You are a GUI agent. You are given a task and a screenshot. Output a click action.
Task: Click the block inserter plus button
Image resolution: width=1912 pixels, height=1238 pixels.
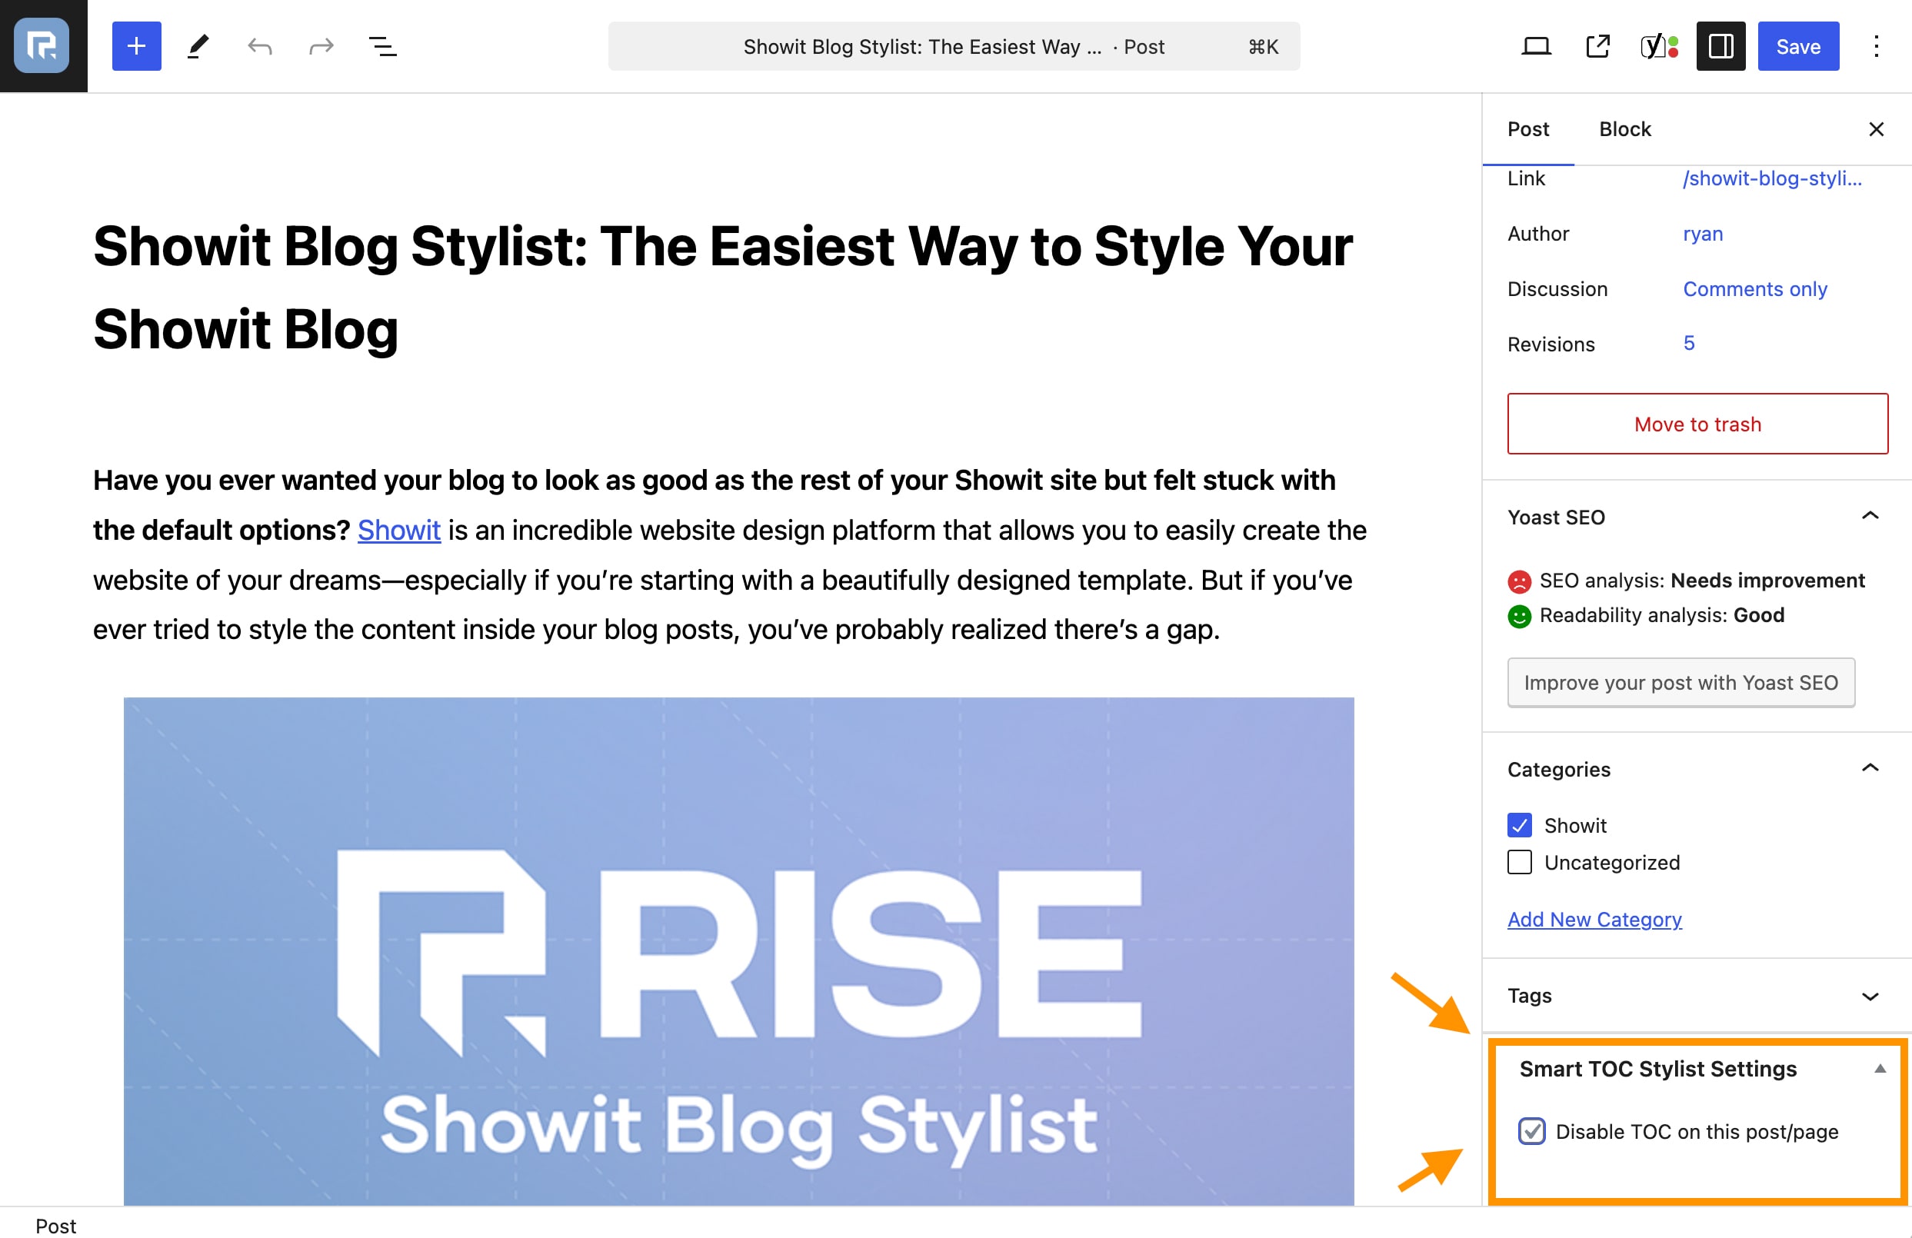pos(137,47)
